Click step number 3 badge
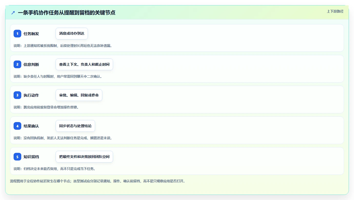354x200 pixels. pyautogui.click(x=17, y=95)
